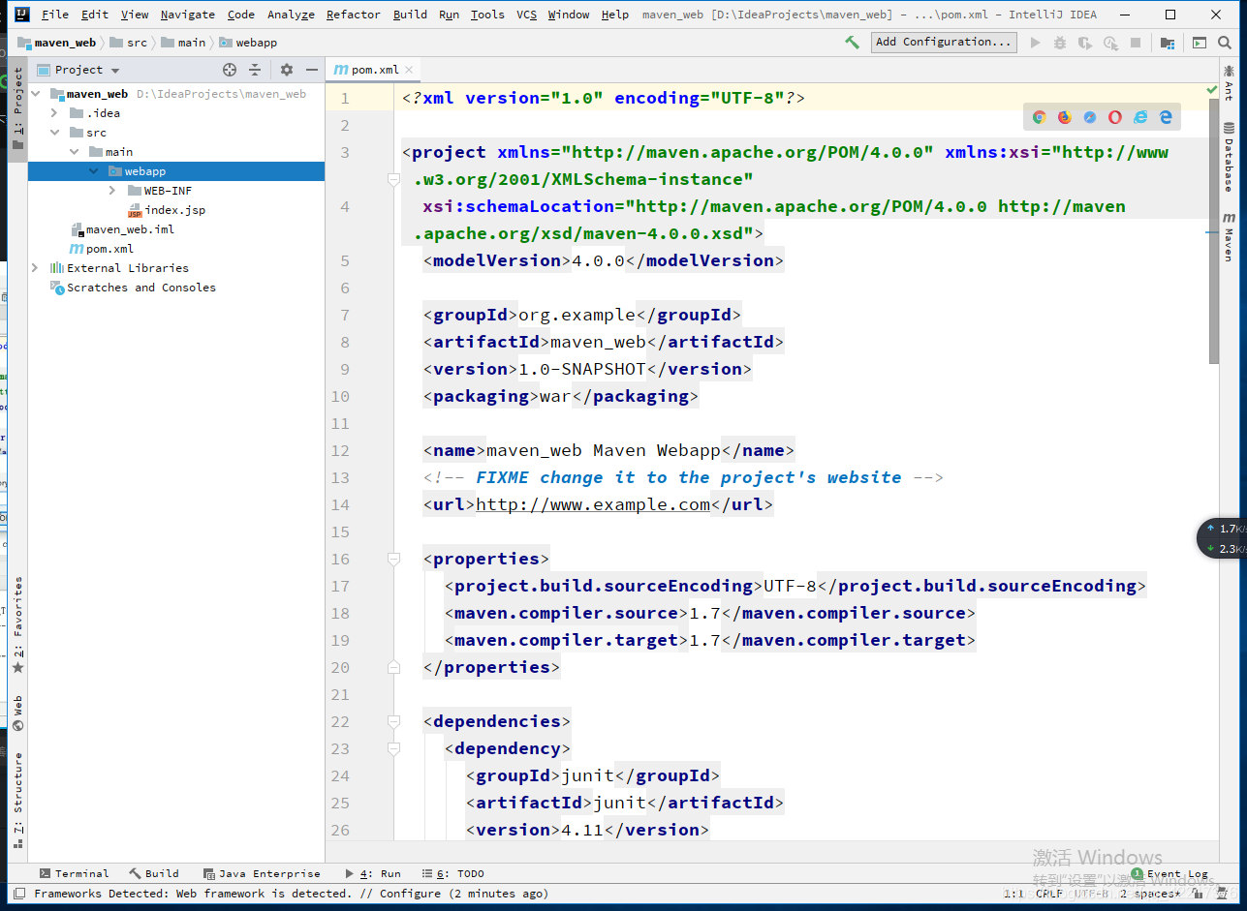Expand External Libraries node
This screenshot has width=1247, height=911.
click(x=36, y=268)
